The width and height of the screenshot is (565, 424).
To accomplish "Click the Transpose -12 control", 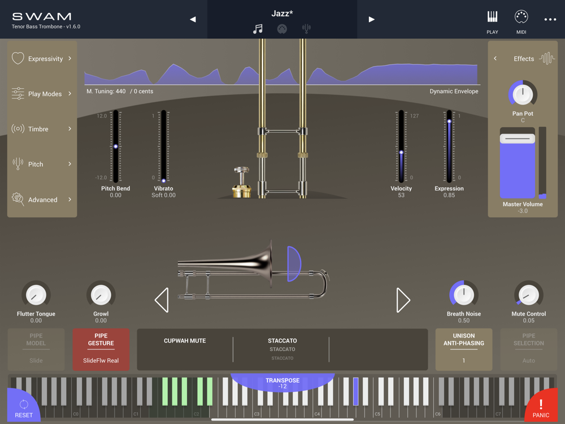I will (x=282, y=383).
